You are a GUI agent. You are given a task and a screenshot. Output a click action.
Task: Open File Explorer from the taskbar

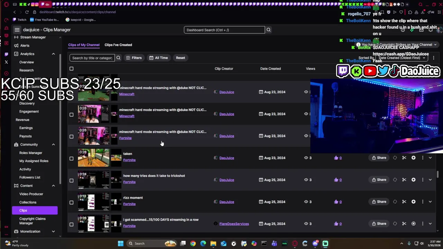click(213, 243)
